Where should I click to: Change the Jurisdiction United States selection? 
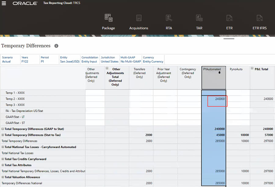coord(109,61)
